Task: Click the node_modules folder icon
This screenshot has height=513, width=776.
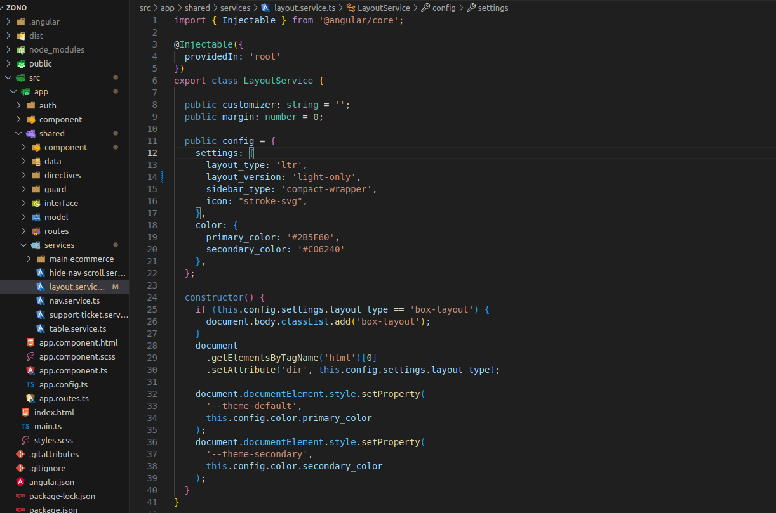Action: pyautogui.click(x=21, y=49)
